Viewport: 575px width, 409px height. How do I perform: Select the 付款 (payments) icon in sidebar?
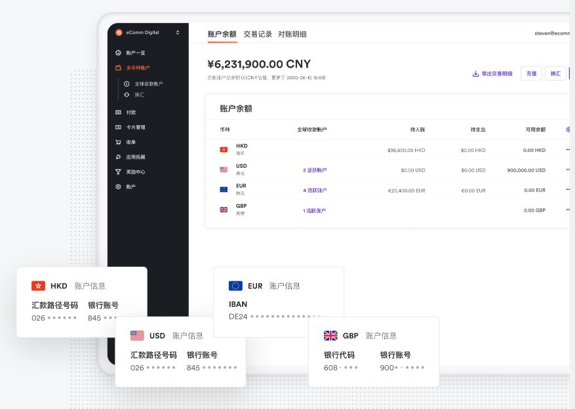click(x=117, y=112)
